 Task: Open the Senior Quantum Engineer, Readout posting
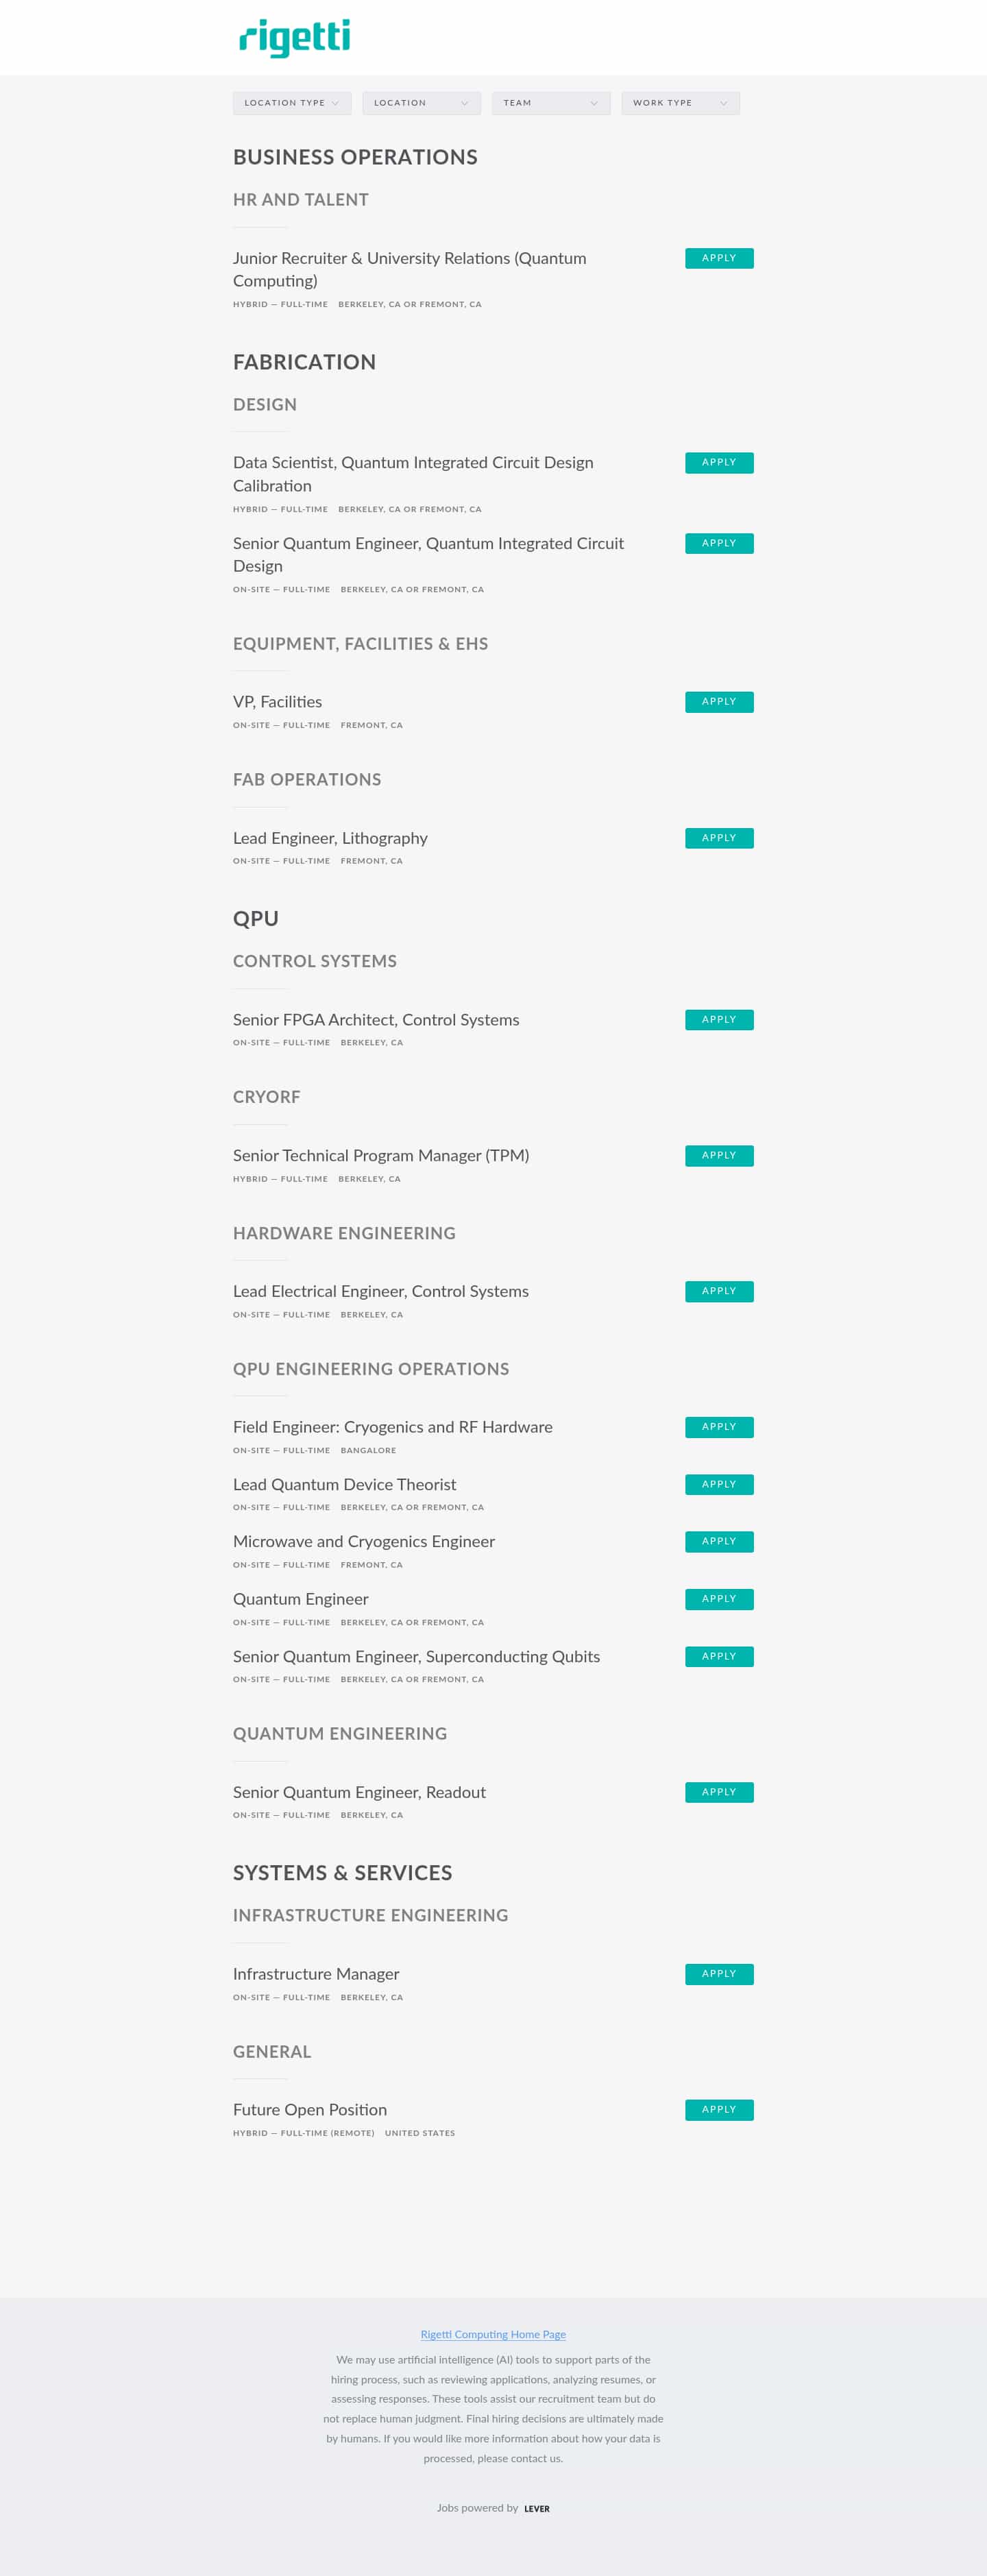click(x=359, y=1792)
